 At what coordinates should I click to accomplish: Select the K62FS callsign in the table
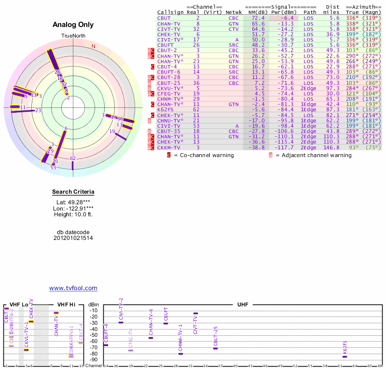click(165, 110)
